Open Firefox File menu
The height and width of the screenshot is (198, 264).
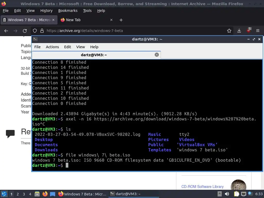(x=6, y=11)
